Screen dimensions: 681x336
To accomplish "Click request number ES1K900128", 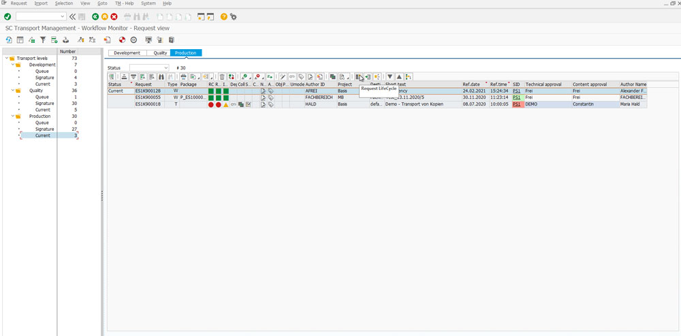I will point(148,91).
